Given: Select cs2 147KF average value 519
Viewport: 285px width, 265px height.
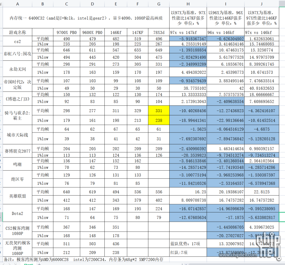Looking at the screenshot, I should [x=138, y=39].
